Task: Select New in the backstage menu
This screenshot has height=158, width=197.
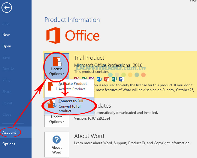Action: pos(6,35)
